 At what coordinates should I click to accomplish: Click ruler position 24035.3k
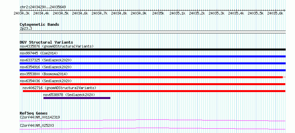coord(217,13)
